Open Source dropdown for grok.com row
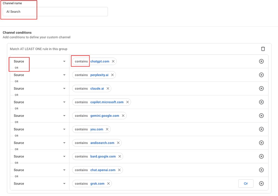The image size is (278, 196). coord(40,184)
